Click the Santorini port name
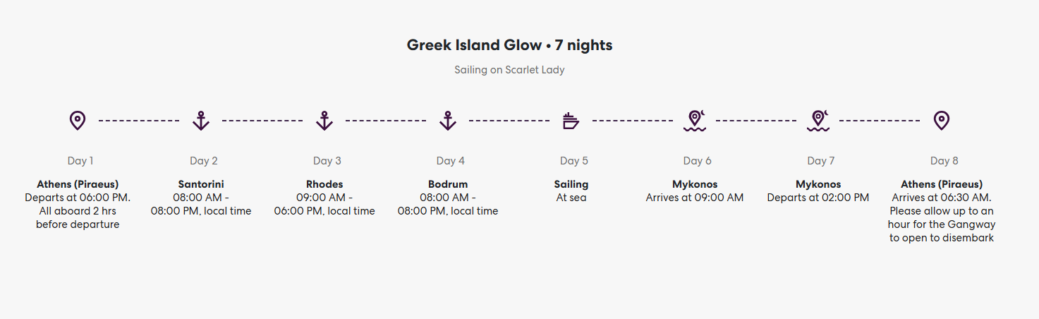The height and width of the screenshot is (319, 1039). 201,185
